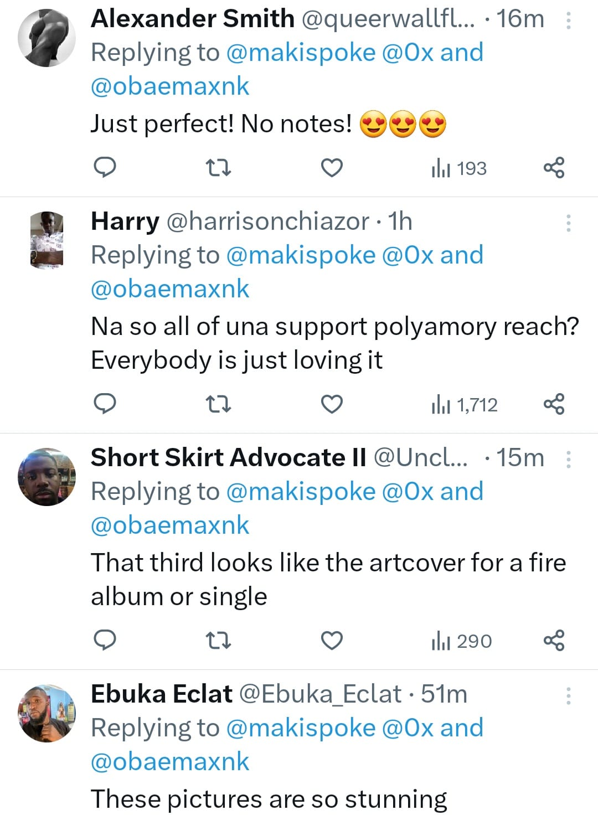Retweet Harry's polyamory comment
This screenshot has width=598, height=825.
(x=218, y=404)
